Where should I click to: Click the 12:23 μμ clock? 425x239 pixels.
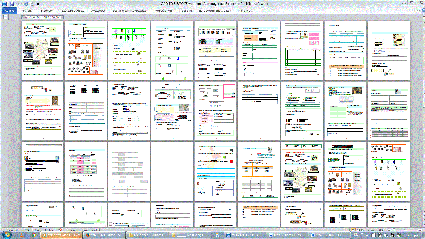412,235
